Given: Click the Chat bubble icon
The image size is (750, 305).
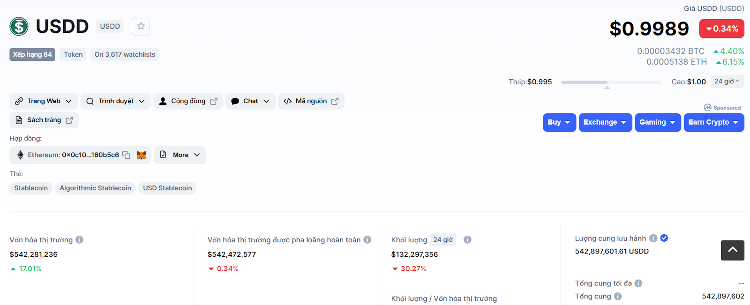Looking at the screenshot, I should click(235, 101).
